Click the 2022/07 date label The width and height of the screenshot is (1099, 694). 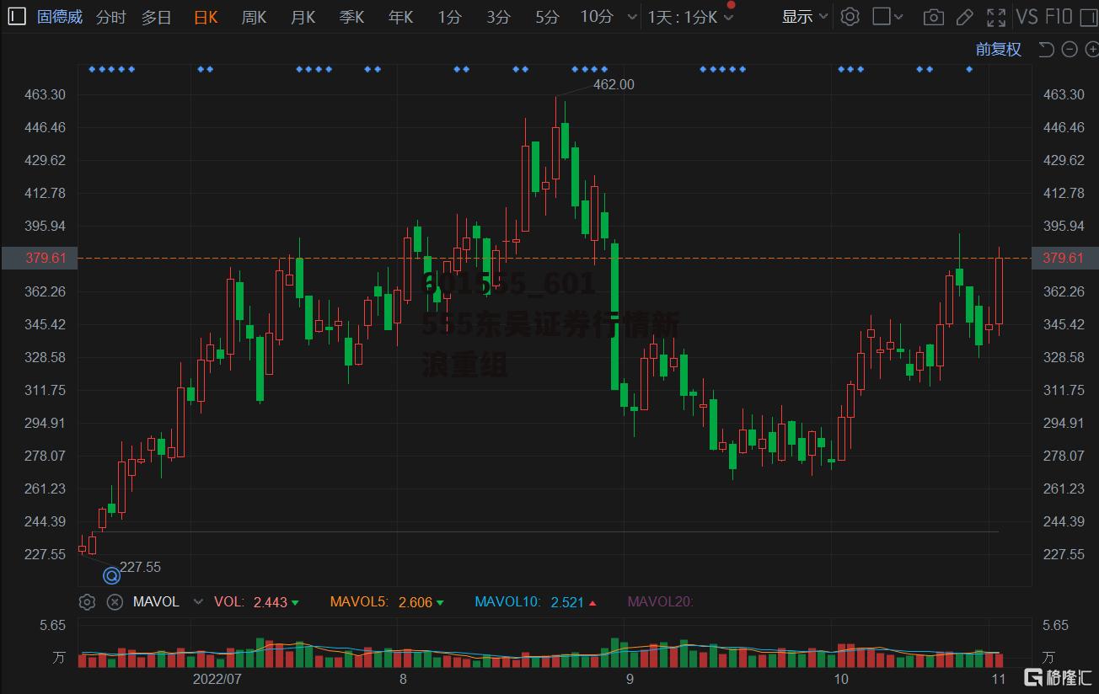[x=217, y=678]
